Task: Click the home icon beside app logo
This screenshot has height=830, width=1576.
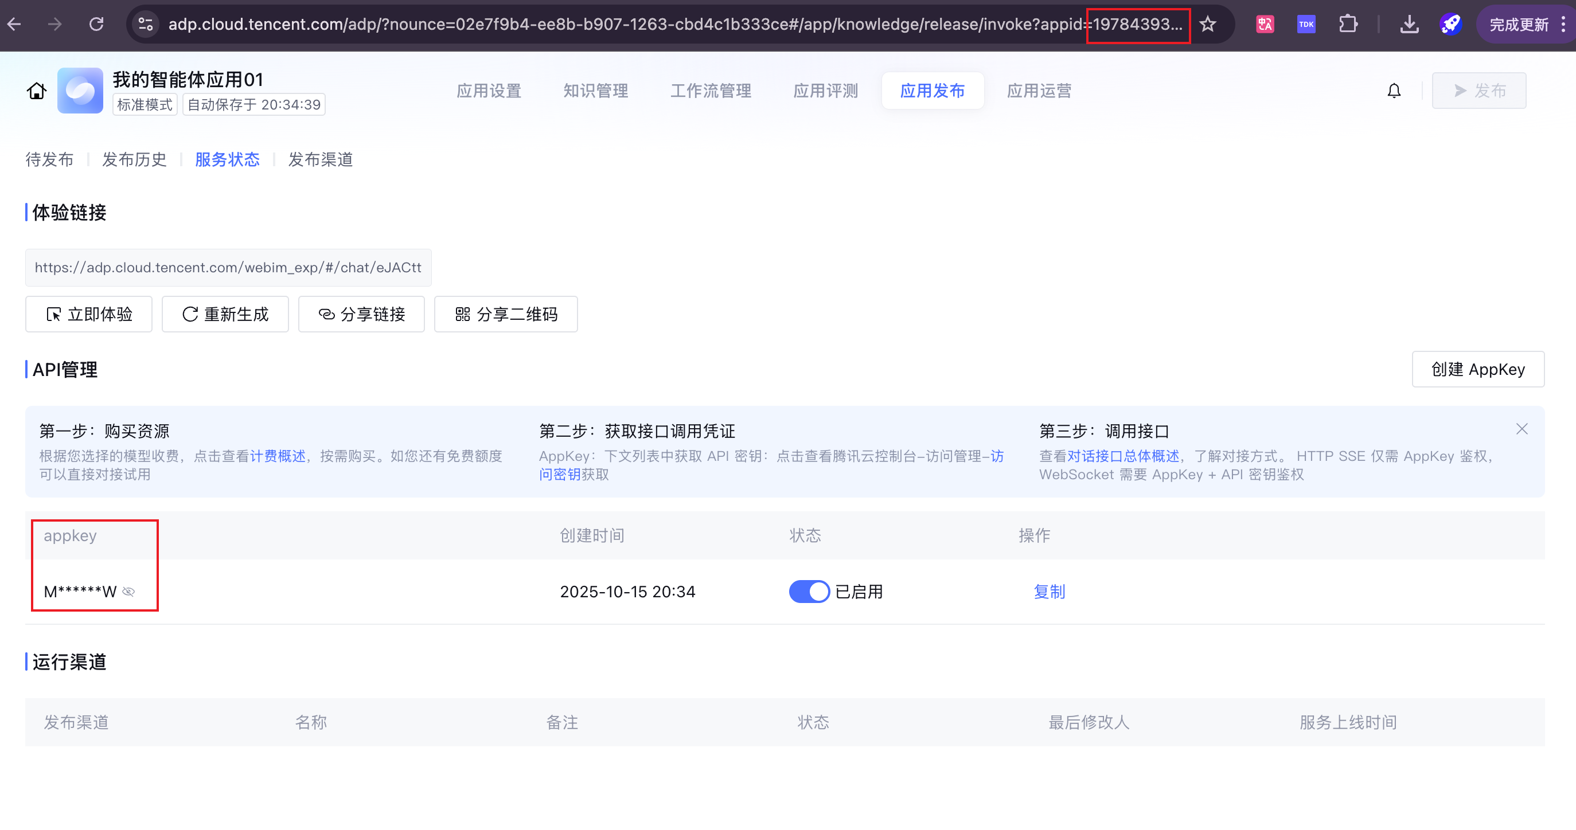Action: pyautogui.click(x=36, y=91)
